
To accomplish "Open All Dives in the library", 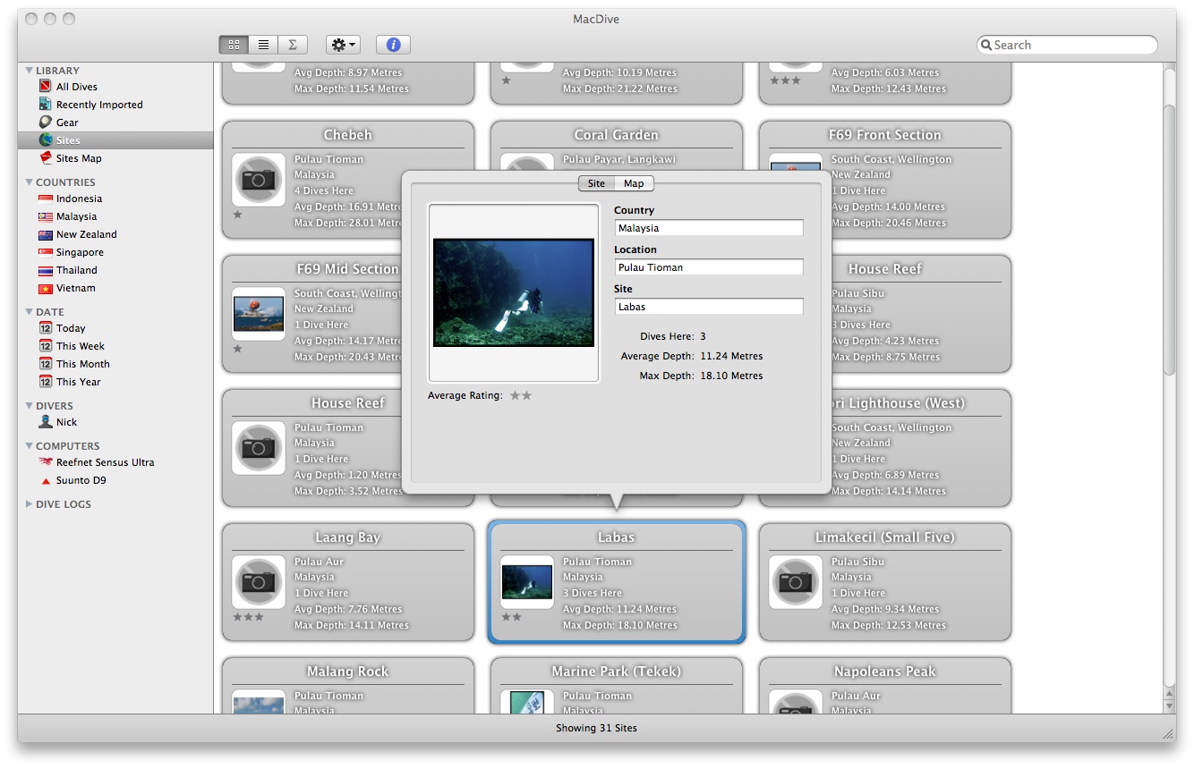I will click(76, 87).
